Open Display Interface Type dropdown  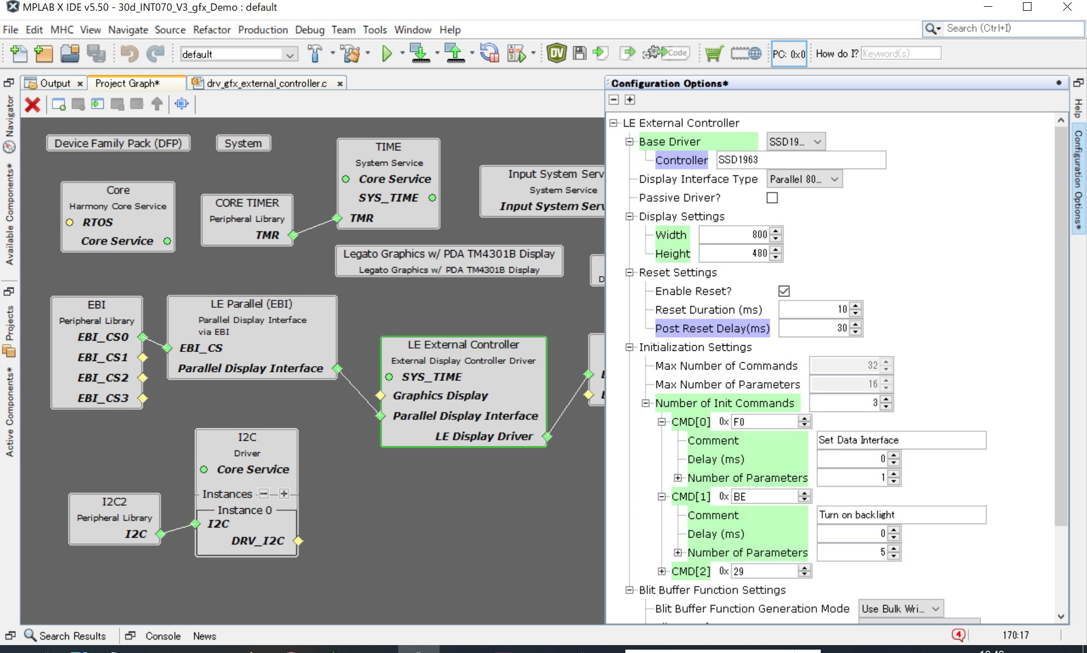click(x=804, y=179)
